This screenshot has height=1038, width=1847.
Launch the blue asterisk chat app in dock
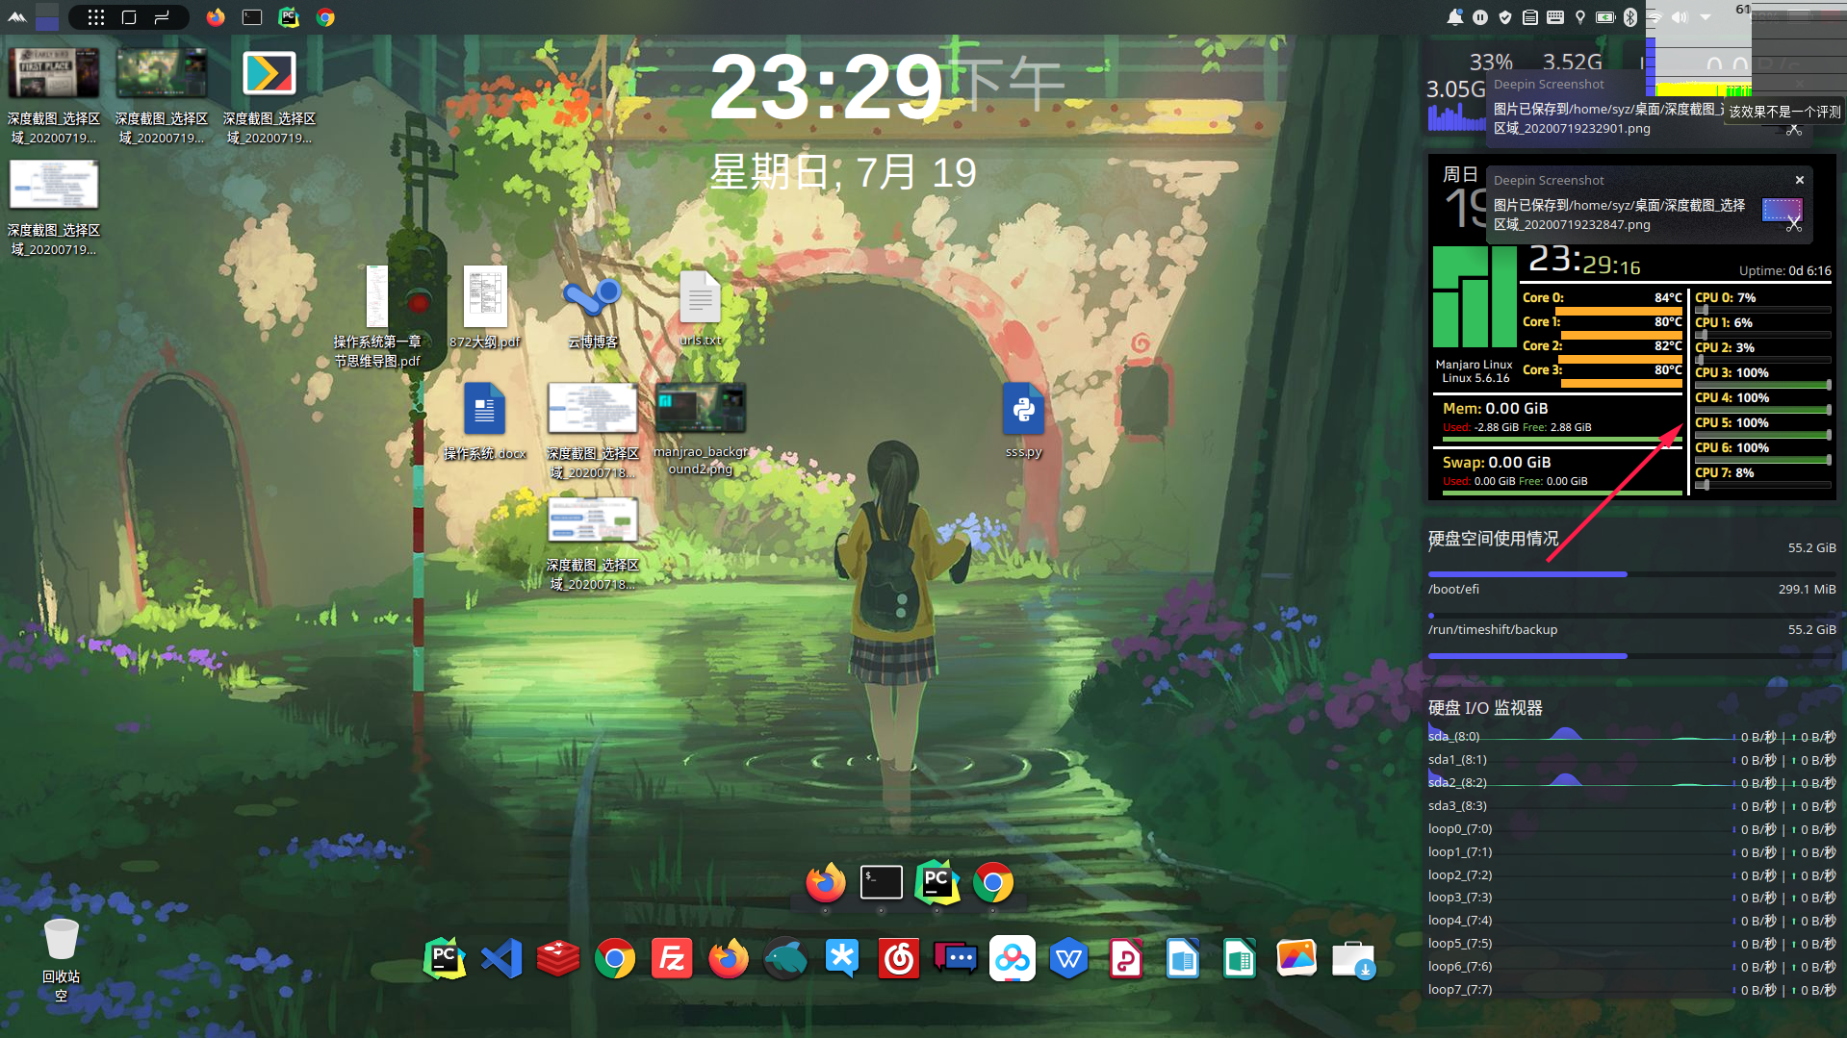pyautogui.click(x=842, y=958)
